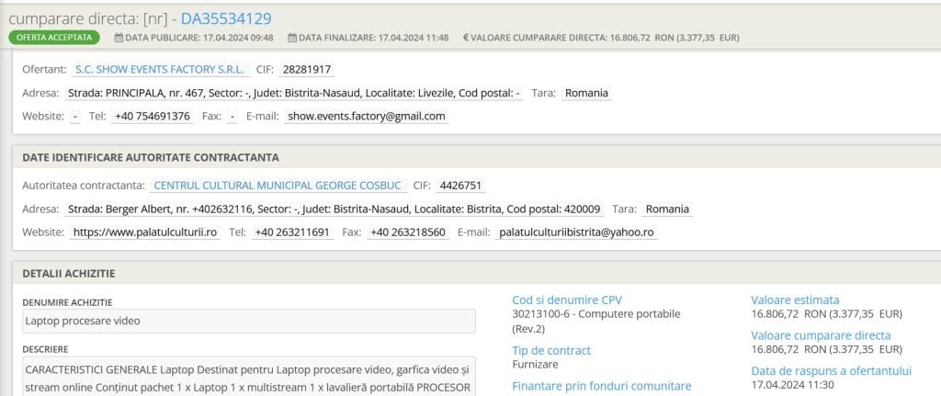Select response date 17.04.2024 11:30

(793, 385)
